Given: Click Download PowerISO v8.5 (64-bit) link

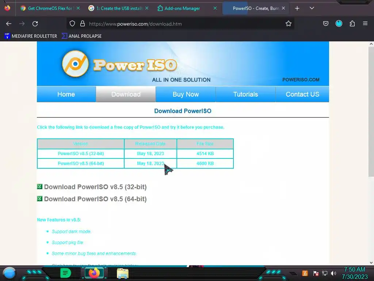Looking at the screenshot, I should tap(95, 199).
